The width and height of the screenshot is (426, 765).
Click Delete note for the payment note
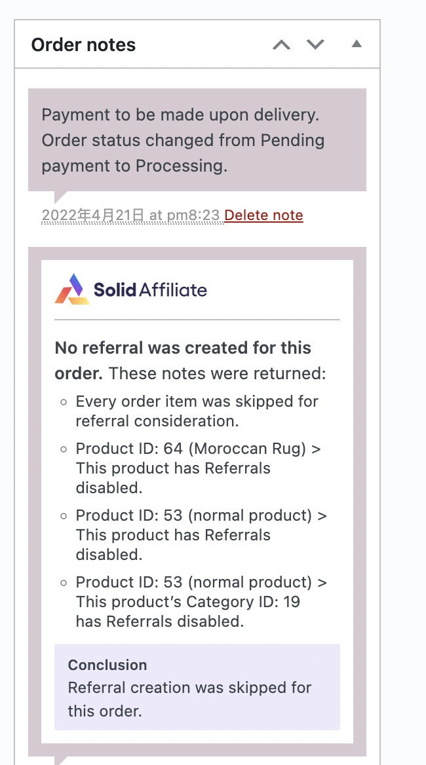point(263,215)
